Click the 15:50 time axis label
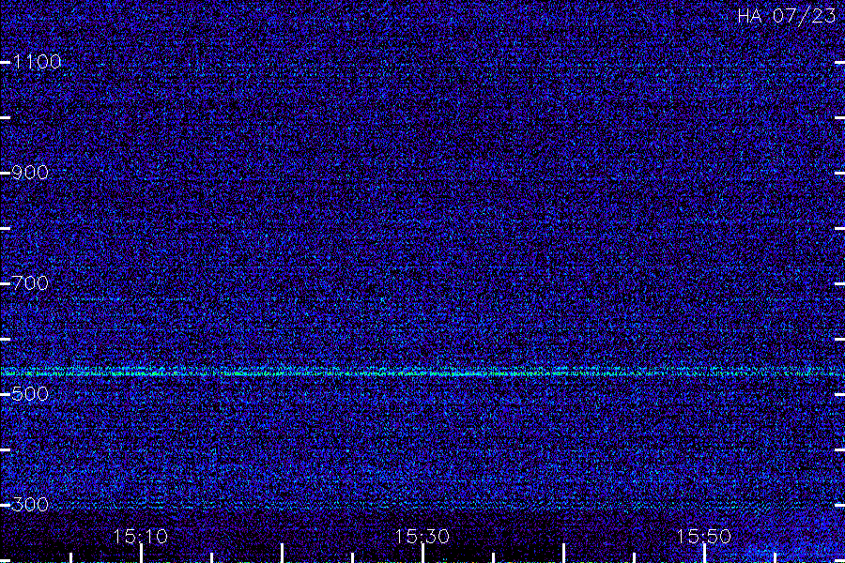The height and width of the screenshot is (563, 845). tap(704, 537)
